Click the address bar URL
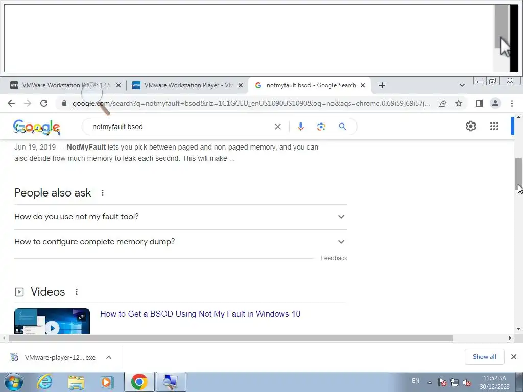Viewport: 523px width, 392px height. click(251, 103)
